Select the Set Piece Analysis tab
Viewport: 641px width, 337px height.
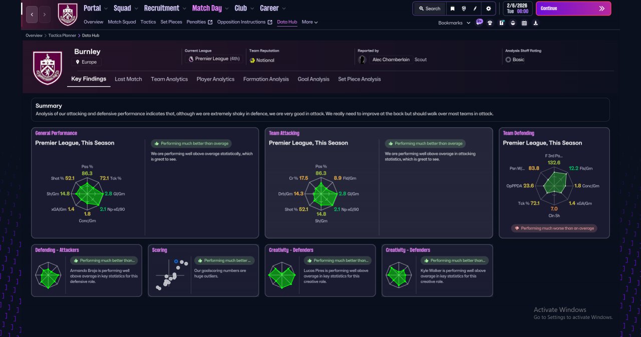tap(360, 79)
